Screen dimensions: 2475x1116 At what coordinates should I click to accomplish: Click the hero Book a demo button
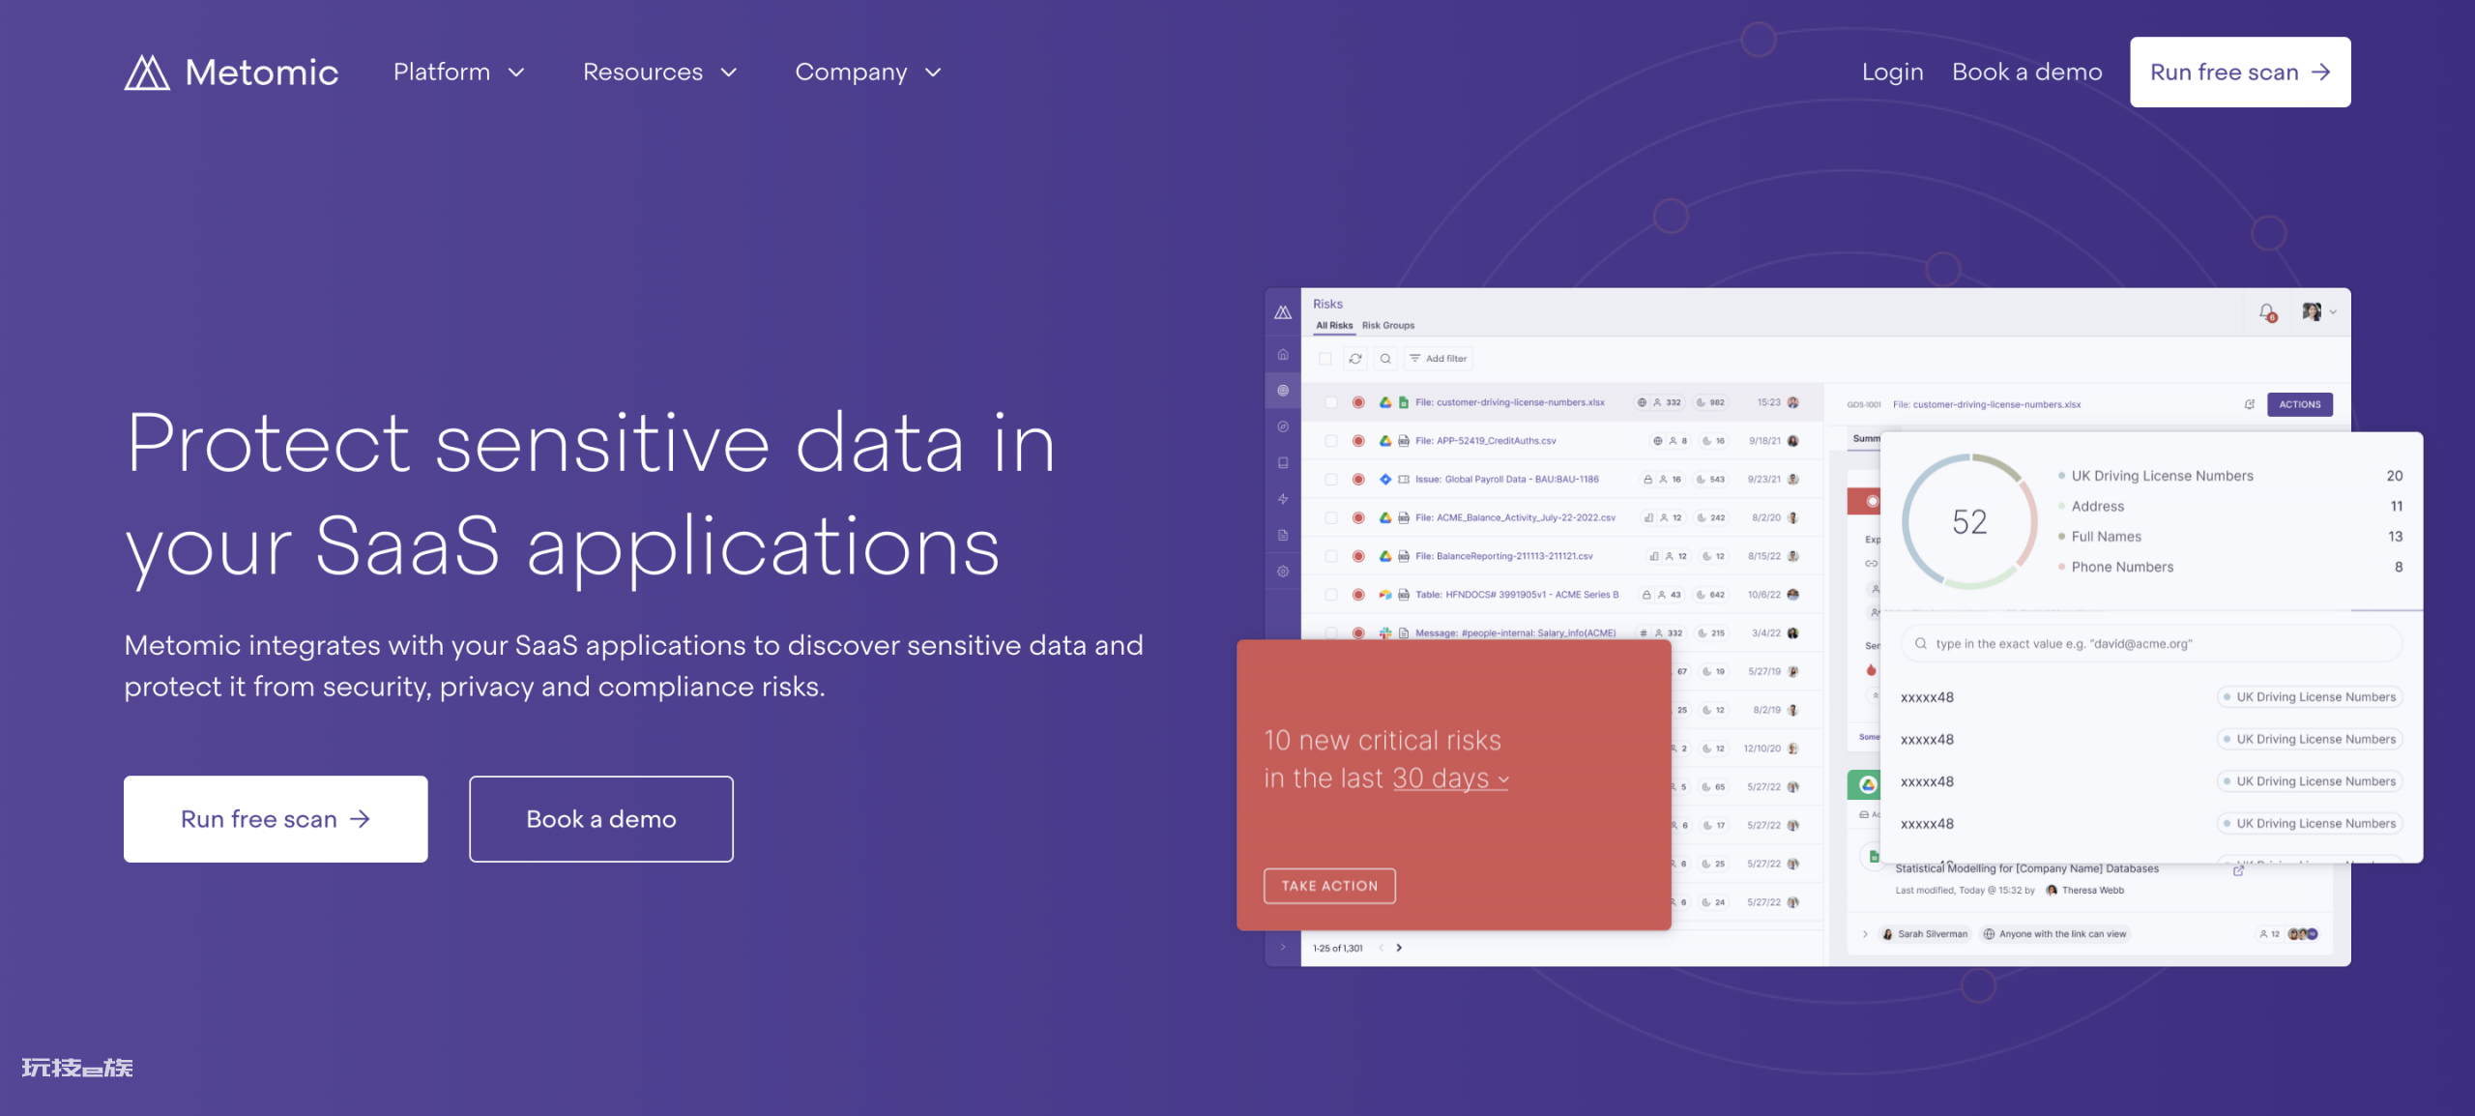click(601, 819)
